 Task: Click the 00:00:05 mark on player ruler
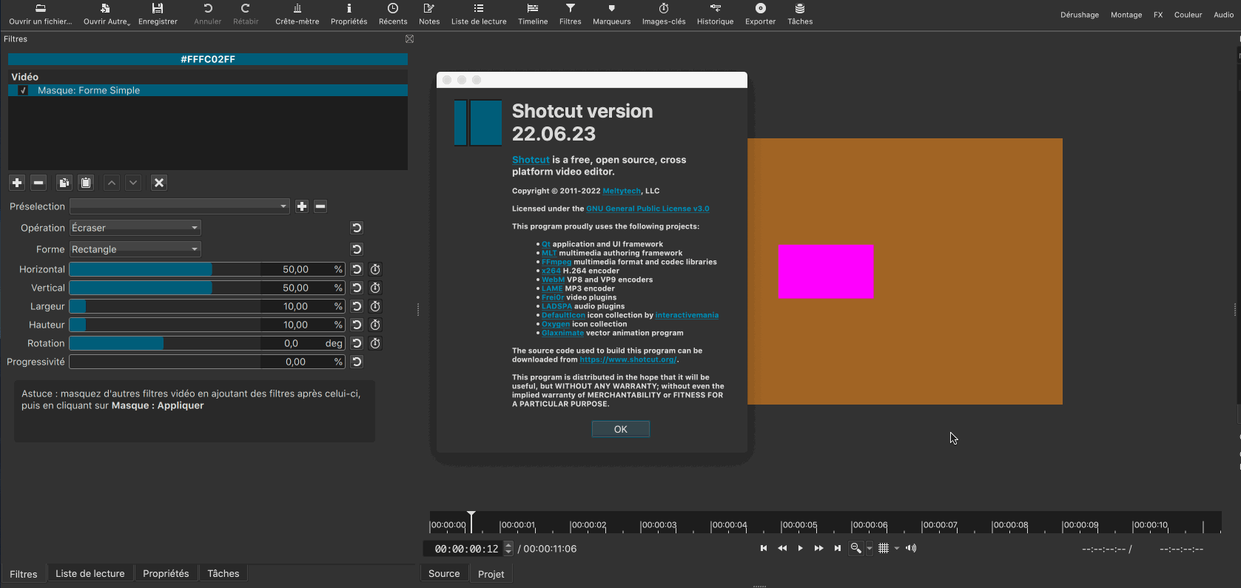coord(799,525)
